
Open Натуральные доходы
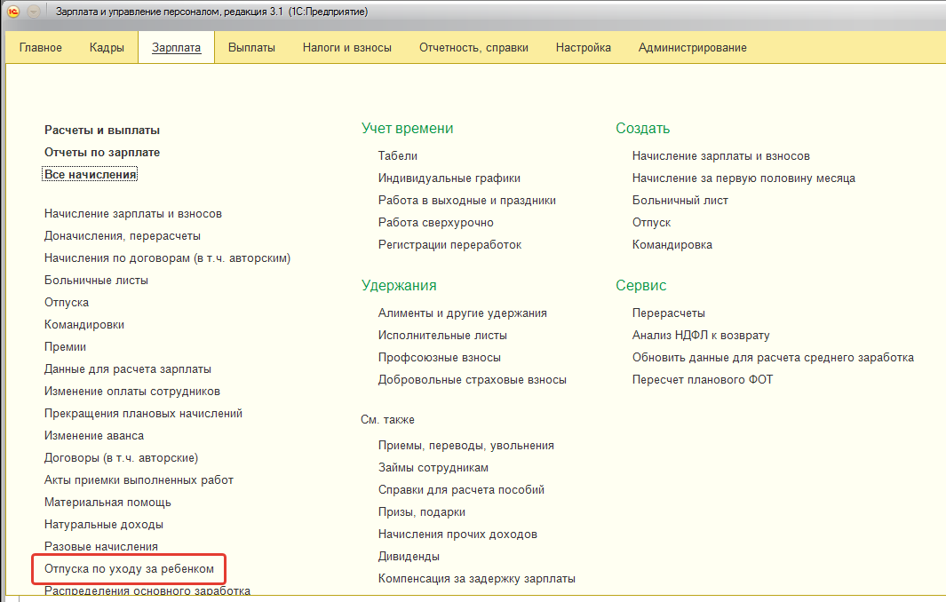click(x=104, y=525)
